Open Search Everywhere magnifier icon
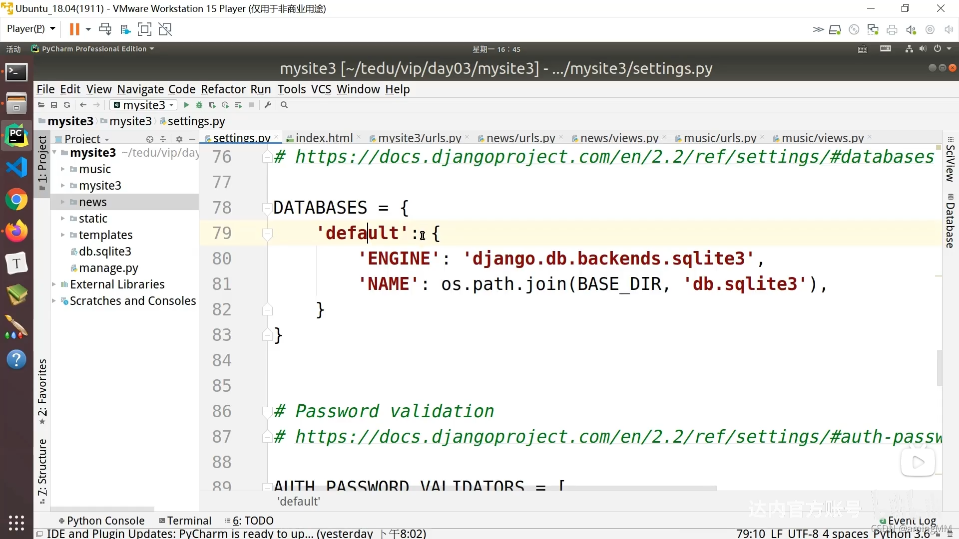 point(284,105)
